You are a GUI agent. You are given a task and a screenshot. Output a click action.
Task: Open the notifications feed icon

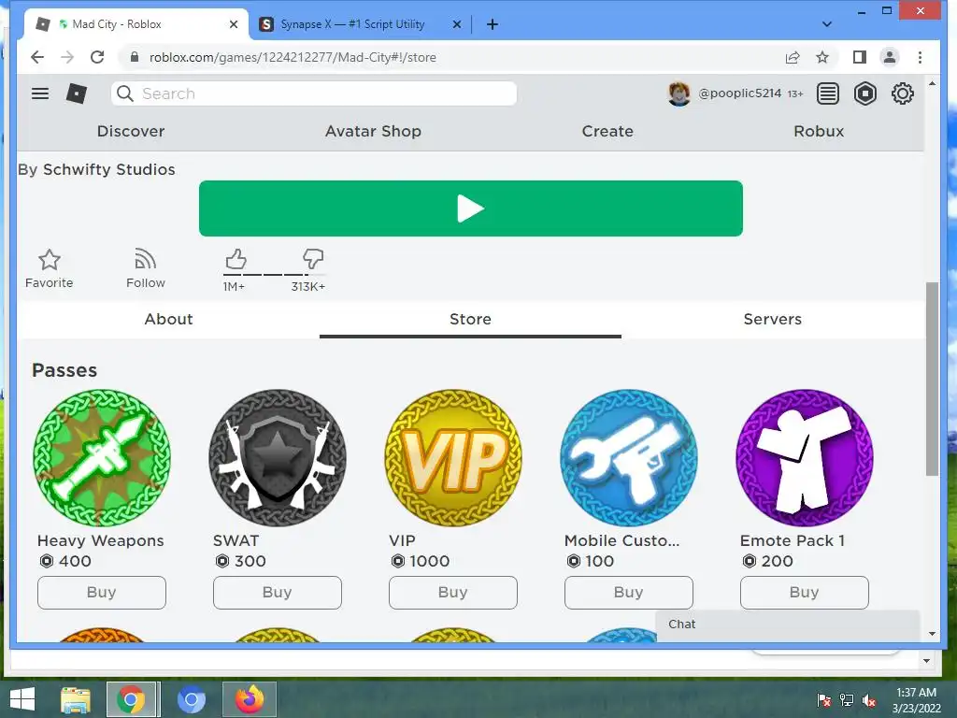tap(828, 93)
